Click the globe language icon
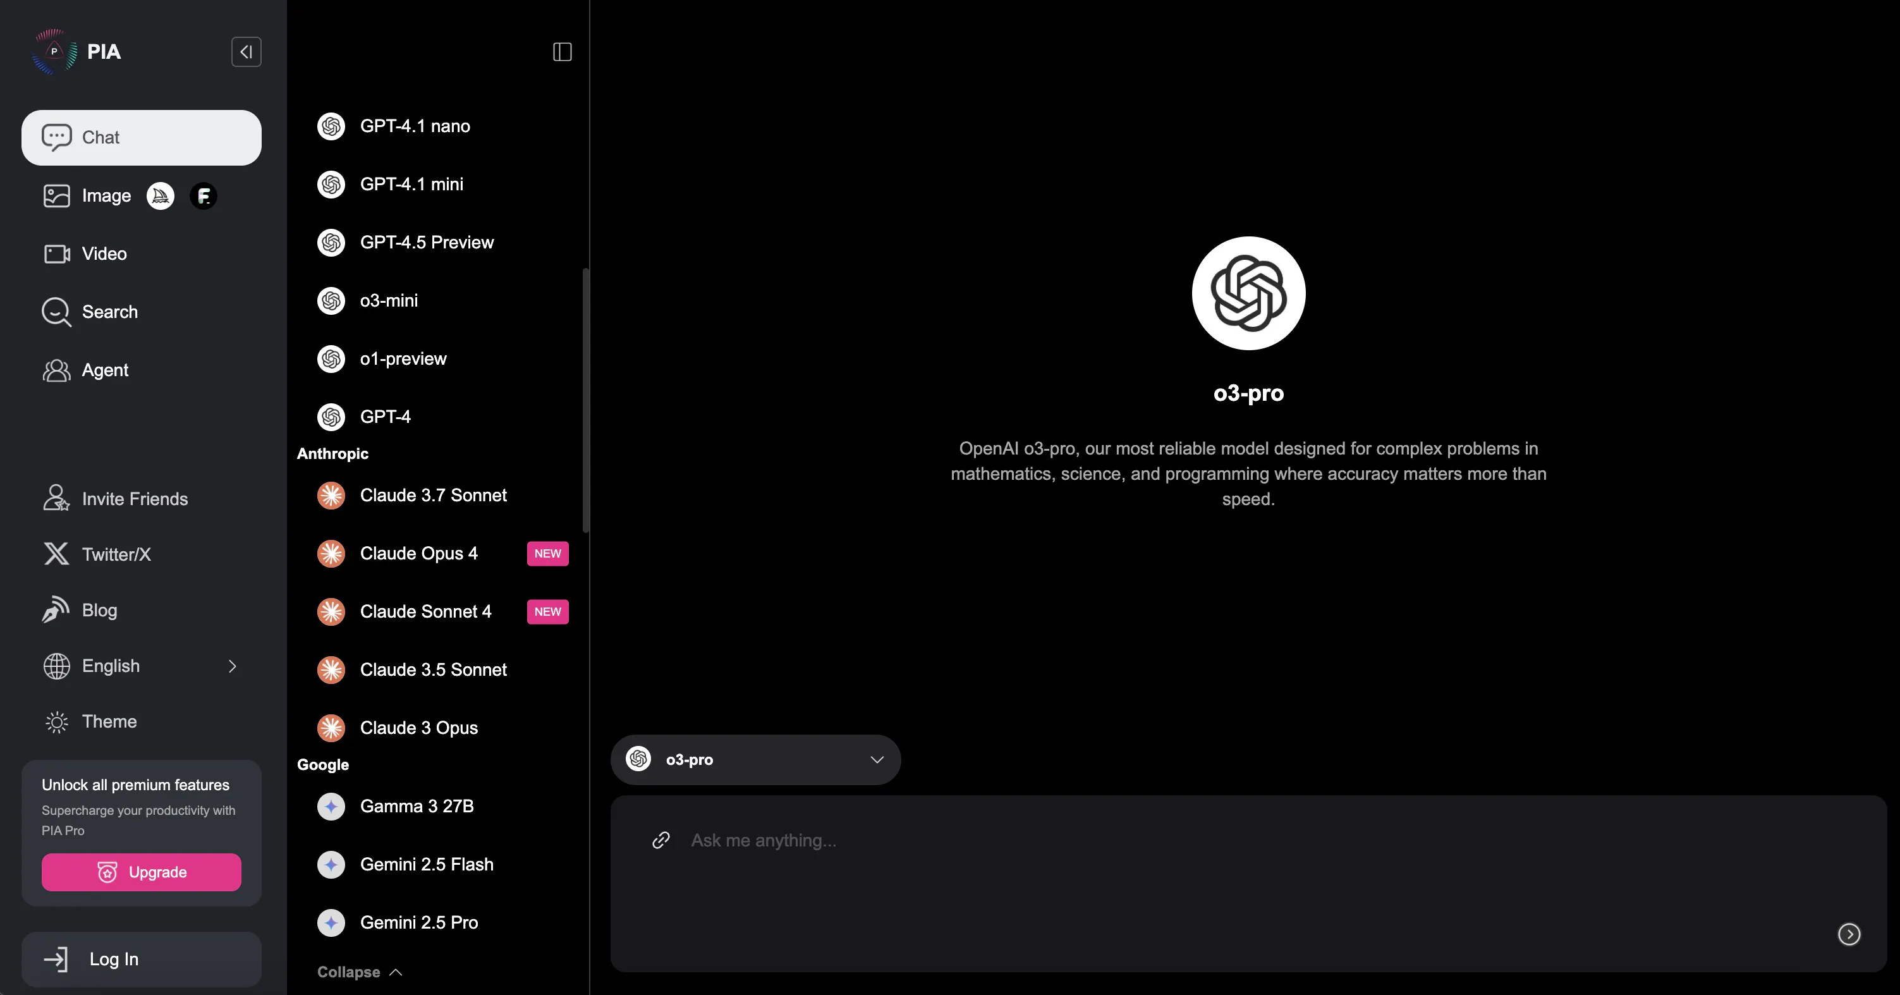Image resolution: width=1900 pixels, height=995 pixels. [x=57, y=666]
